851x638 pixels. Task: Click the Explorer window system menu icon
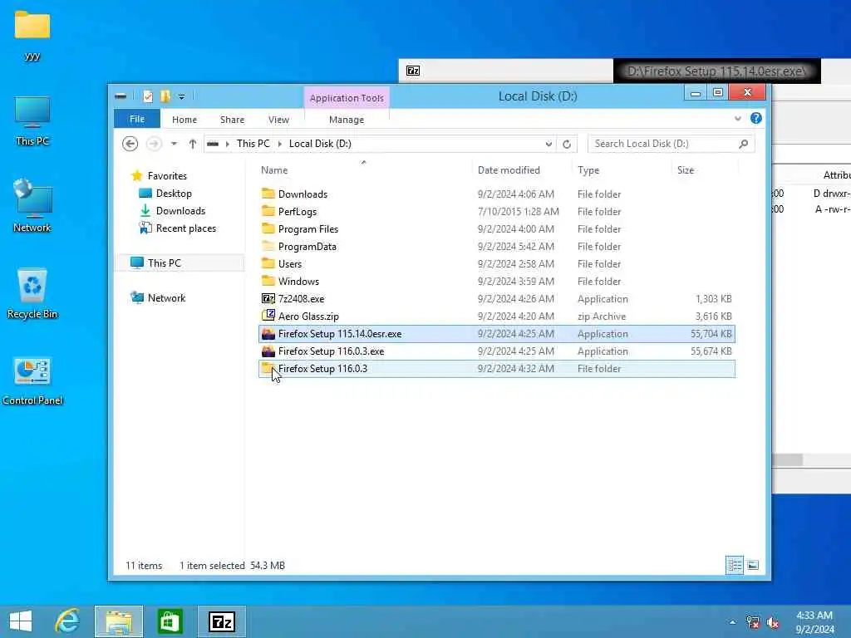(121, 96)
